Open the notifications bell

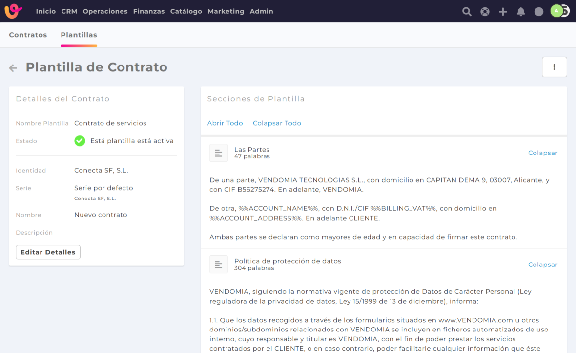(521, 12)
